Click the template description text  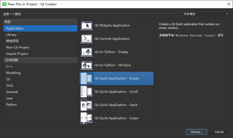click(x=189, y=26)
